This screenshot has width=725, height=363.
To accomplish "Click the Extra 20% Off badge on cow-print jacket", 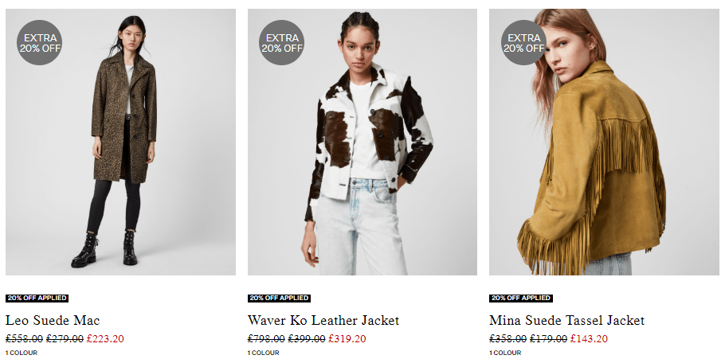I will click(x=281, y=42).
